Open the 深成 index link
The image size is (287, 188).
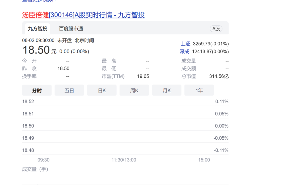(185, 51)
